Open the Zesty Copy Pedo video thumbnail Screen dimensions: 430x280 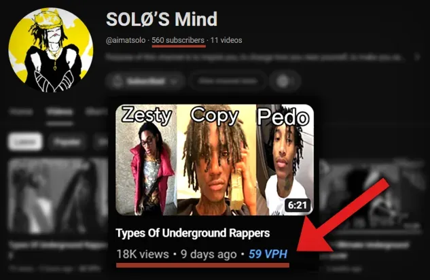click(215, 160)
